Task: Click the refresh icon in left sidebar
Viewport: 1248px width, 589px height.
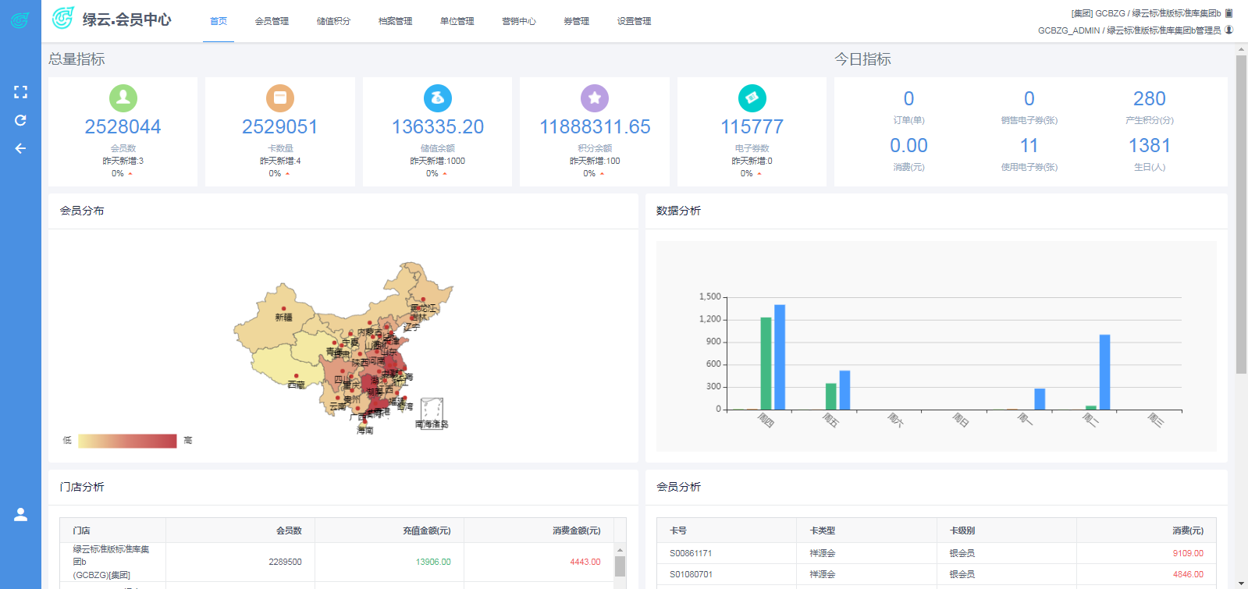Action: click(x=20, y=120)
